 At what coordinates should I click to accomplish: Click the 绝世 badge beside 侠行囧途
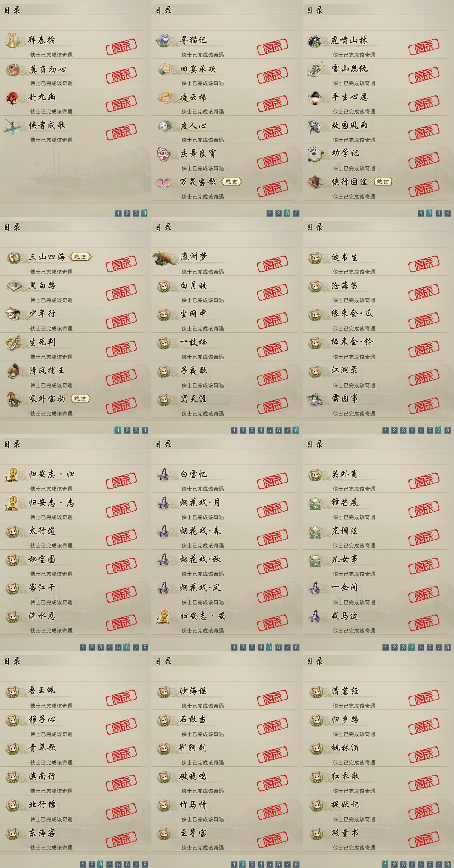coord(383,182)
